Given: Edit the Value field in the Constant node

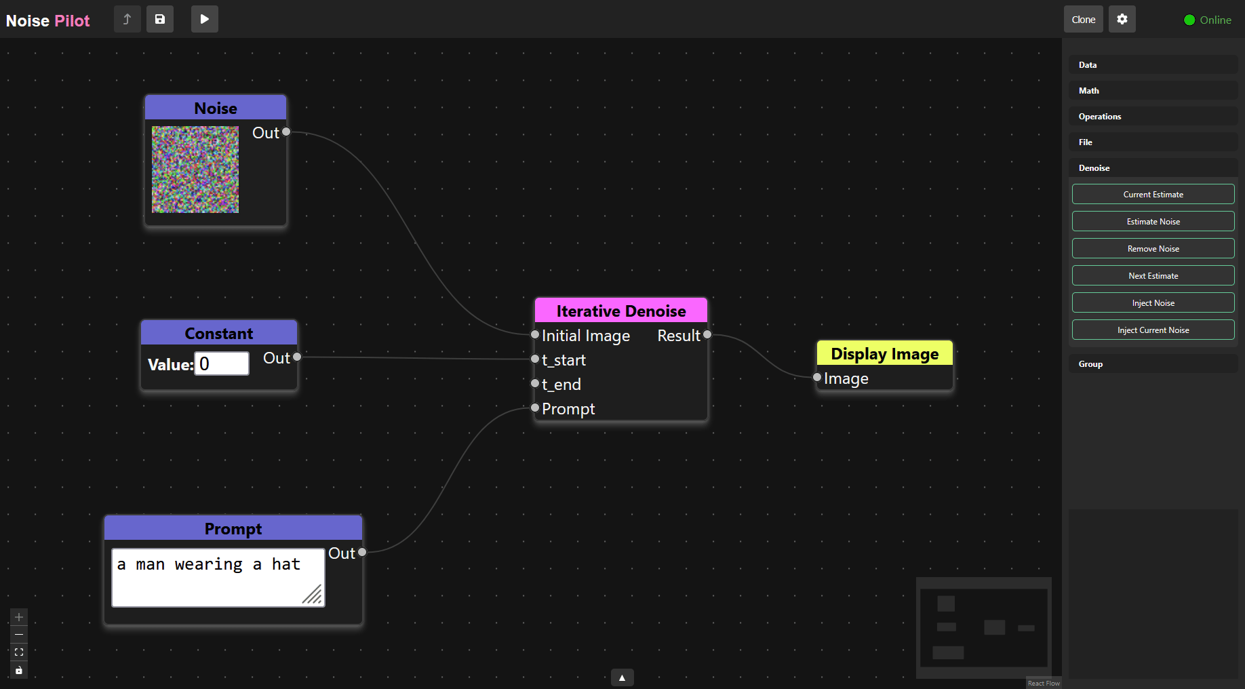Looking at the screenshot, I should pyautogui.click(x=221, y=363).
